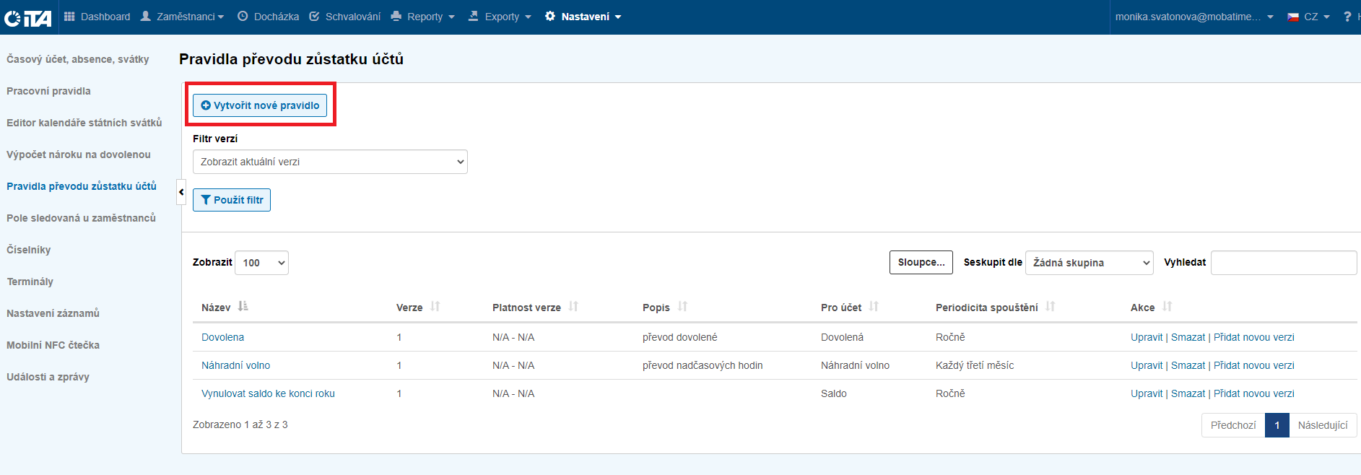Open the Reporty menu
Viewport: 1361px width, 475px height.
tap(424, 17)
